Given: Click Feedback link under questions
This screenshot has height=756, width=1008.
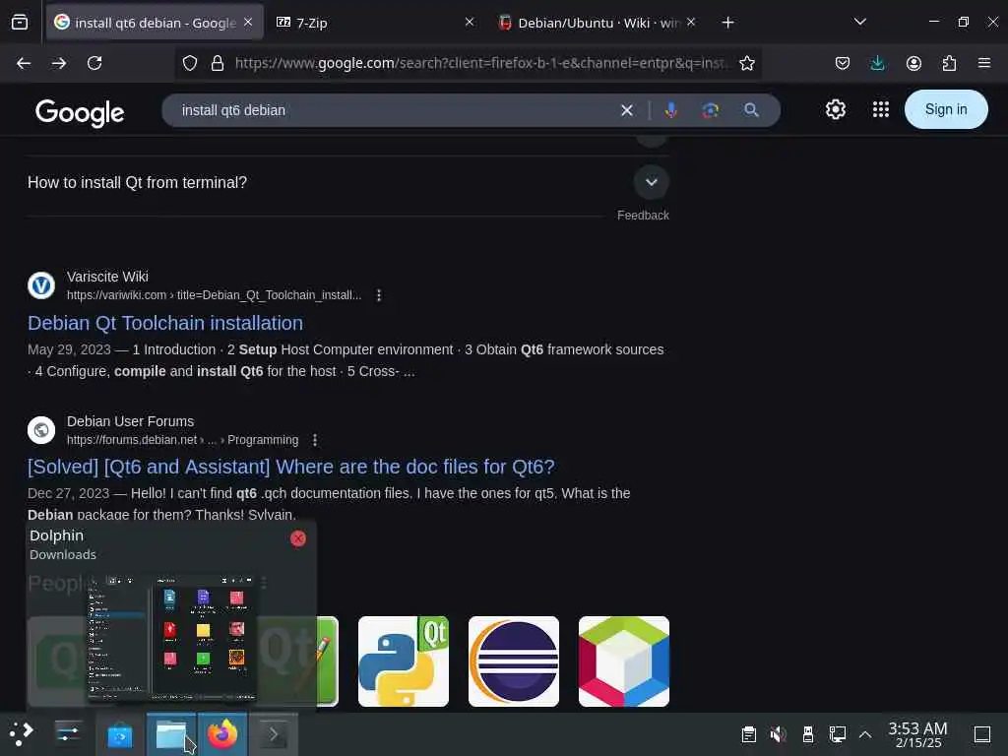Looking at the screenshot, I should [x=643, y=216].
